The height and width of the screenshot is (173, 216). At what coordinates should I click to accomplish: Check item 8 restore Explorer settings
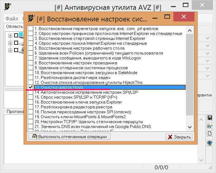31,63
